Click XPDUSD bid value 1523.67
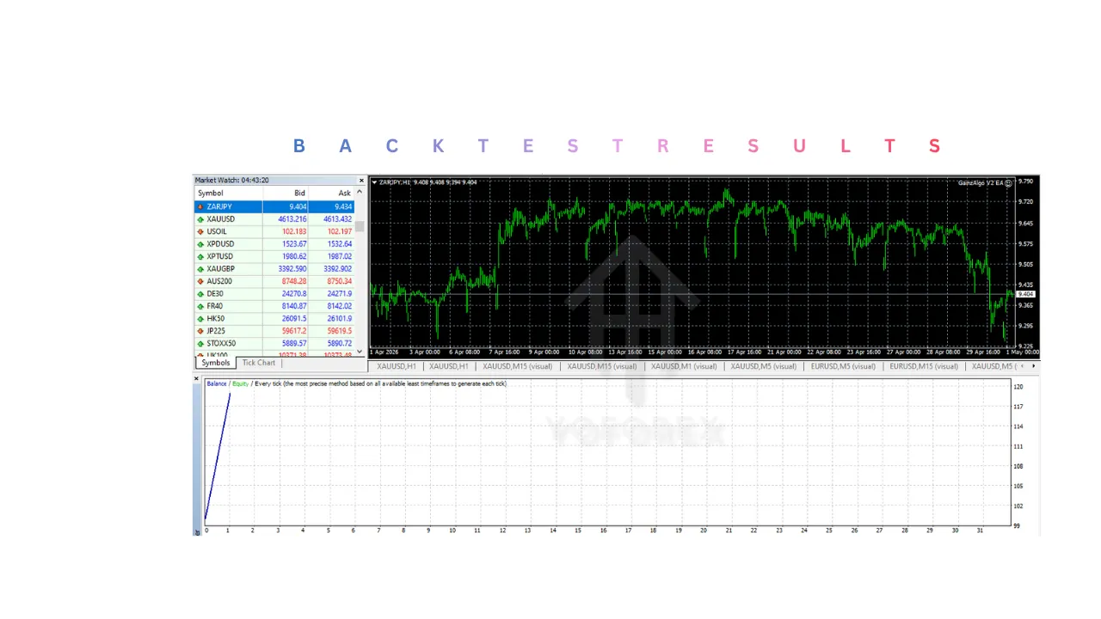Screen dimensions: 1101x619 point(294,244)
